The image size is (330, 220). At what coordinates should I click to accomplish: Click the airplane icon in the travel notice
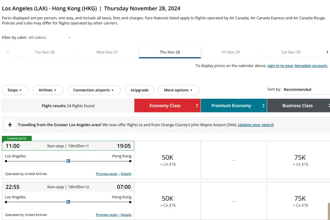(x=10, y=125)
